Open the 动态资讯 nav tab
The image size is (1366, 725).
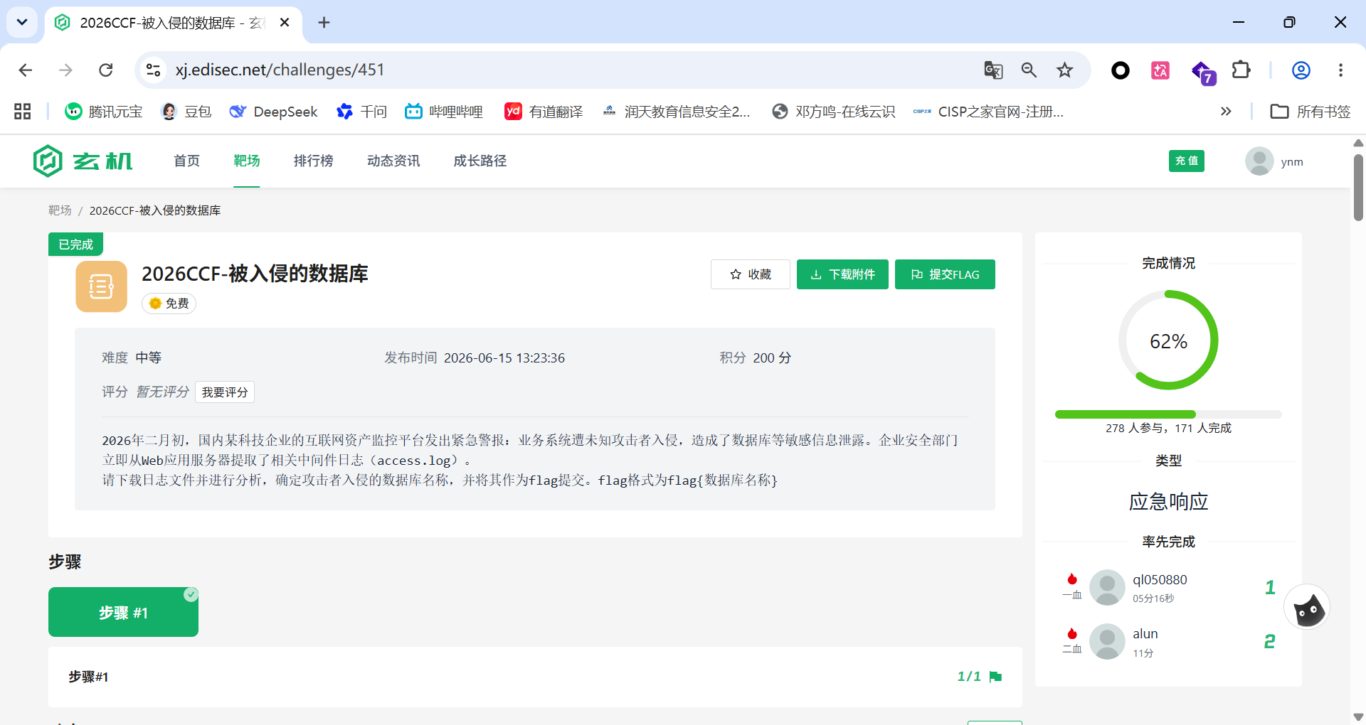point(393,161)
